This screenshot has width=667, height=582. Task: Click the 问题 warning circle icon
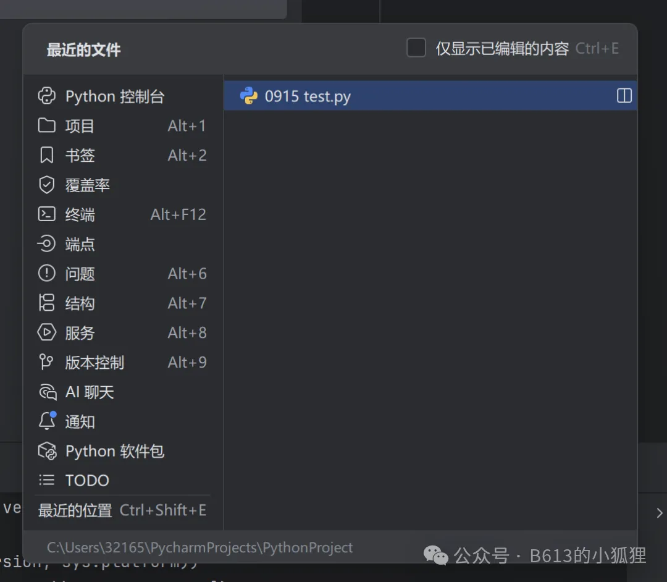point(47,273)
